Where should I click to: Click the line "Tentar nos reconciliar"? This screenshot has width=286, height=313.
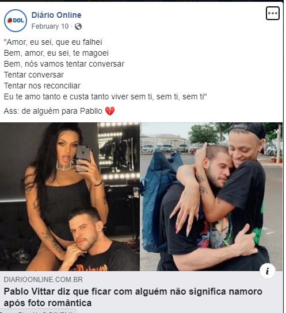coord(42,86)
